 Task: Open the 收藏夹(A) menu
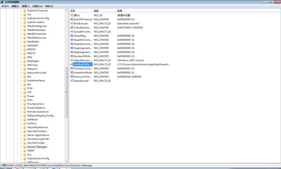37,6
